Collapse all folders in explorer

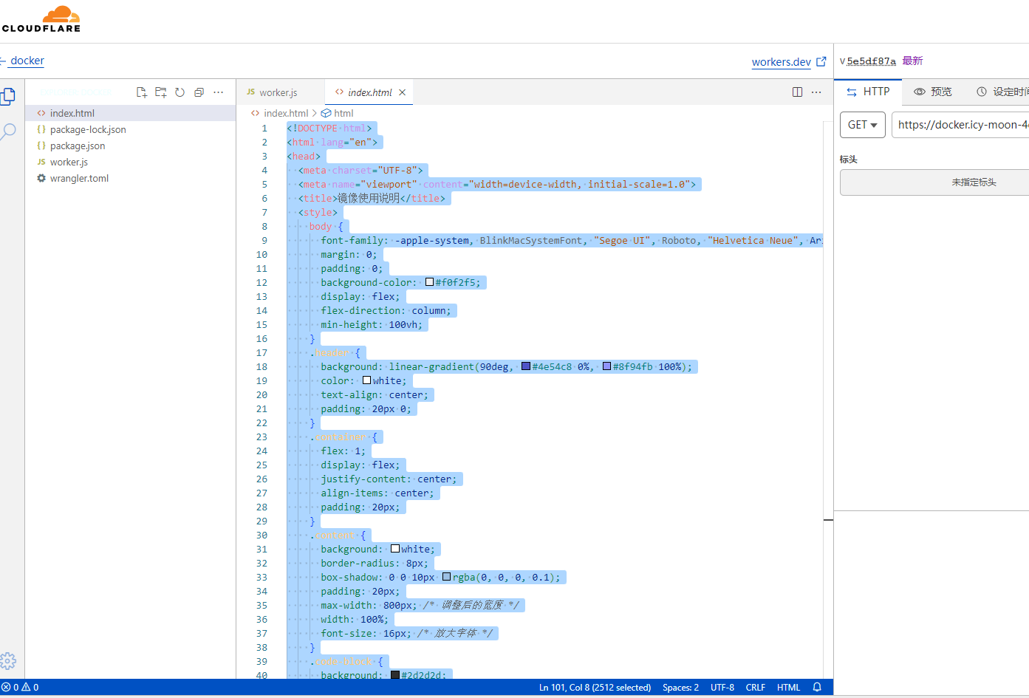click(199, 92)
